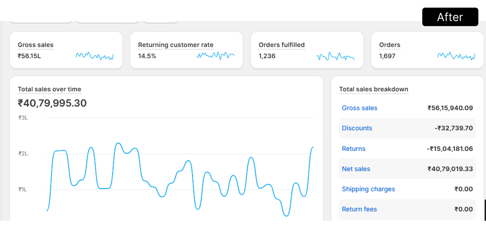The image size is (486, 245).
Task: Click the Total sales breakdown heading
Action: 373,89
